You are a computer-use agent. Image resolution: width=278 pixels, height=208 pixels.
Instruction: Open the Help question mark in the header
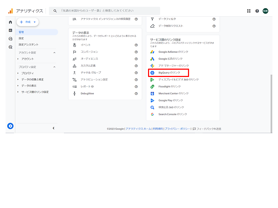(257, 11)
